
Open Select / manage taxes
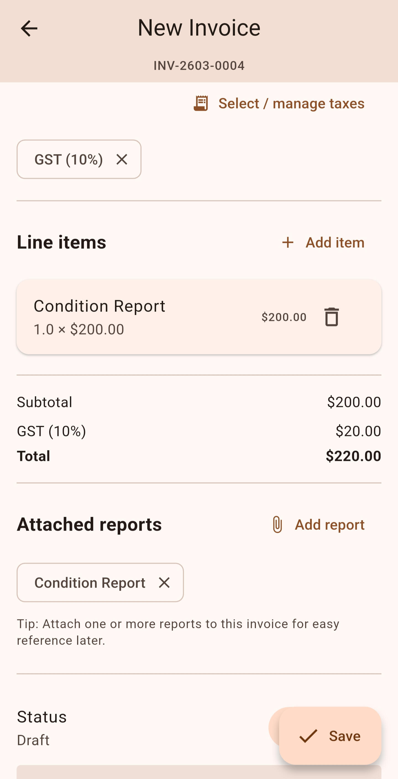(x=291, y=103)
